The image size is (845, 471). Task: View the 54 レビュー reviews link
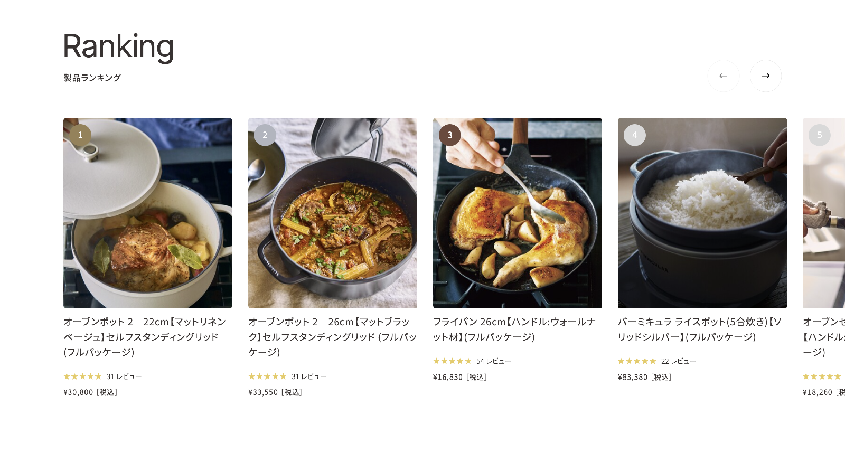(494, 361)
